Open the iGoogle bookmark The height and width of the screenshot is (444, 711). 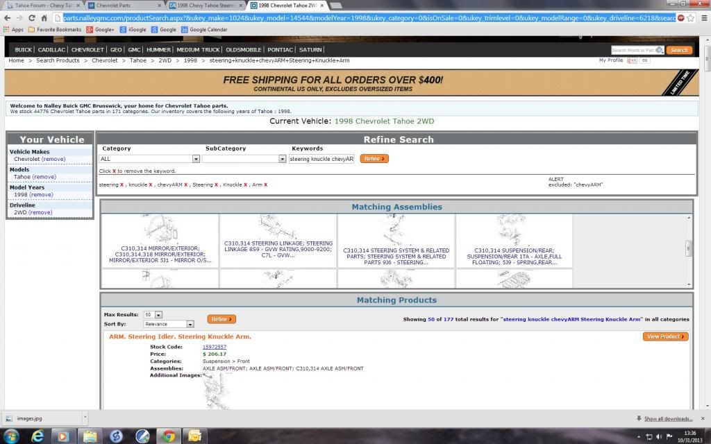[133, 29]
